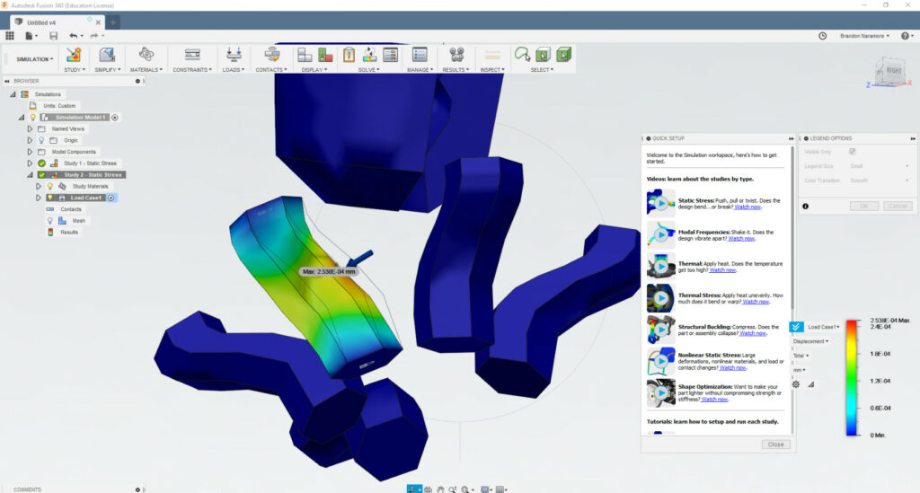
Task: Click the Structural Constraints icon
Action: tap(192, 55)
